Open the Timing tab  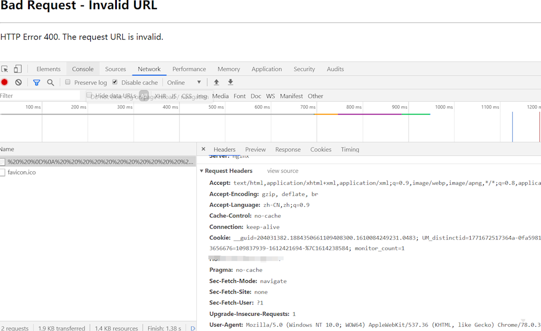point(349,150)
